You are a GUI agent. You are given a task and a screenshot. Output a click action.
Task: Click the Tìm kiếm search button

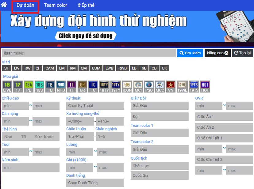click(190, 53)
